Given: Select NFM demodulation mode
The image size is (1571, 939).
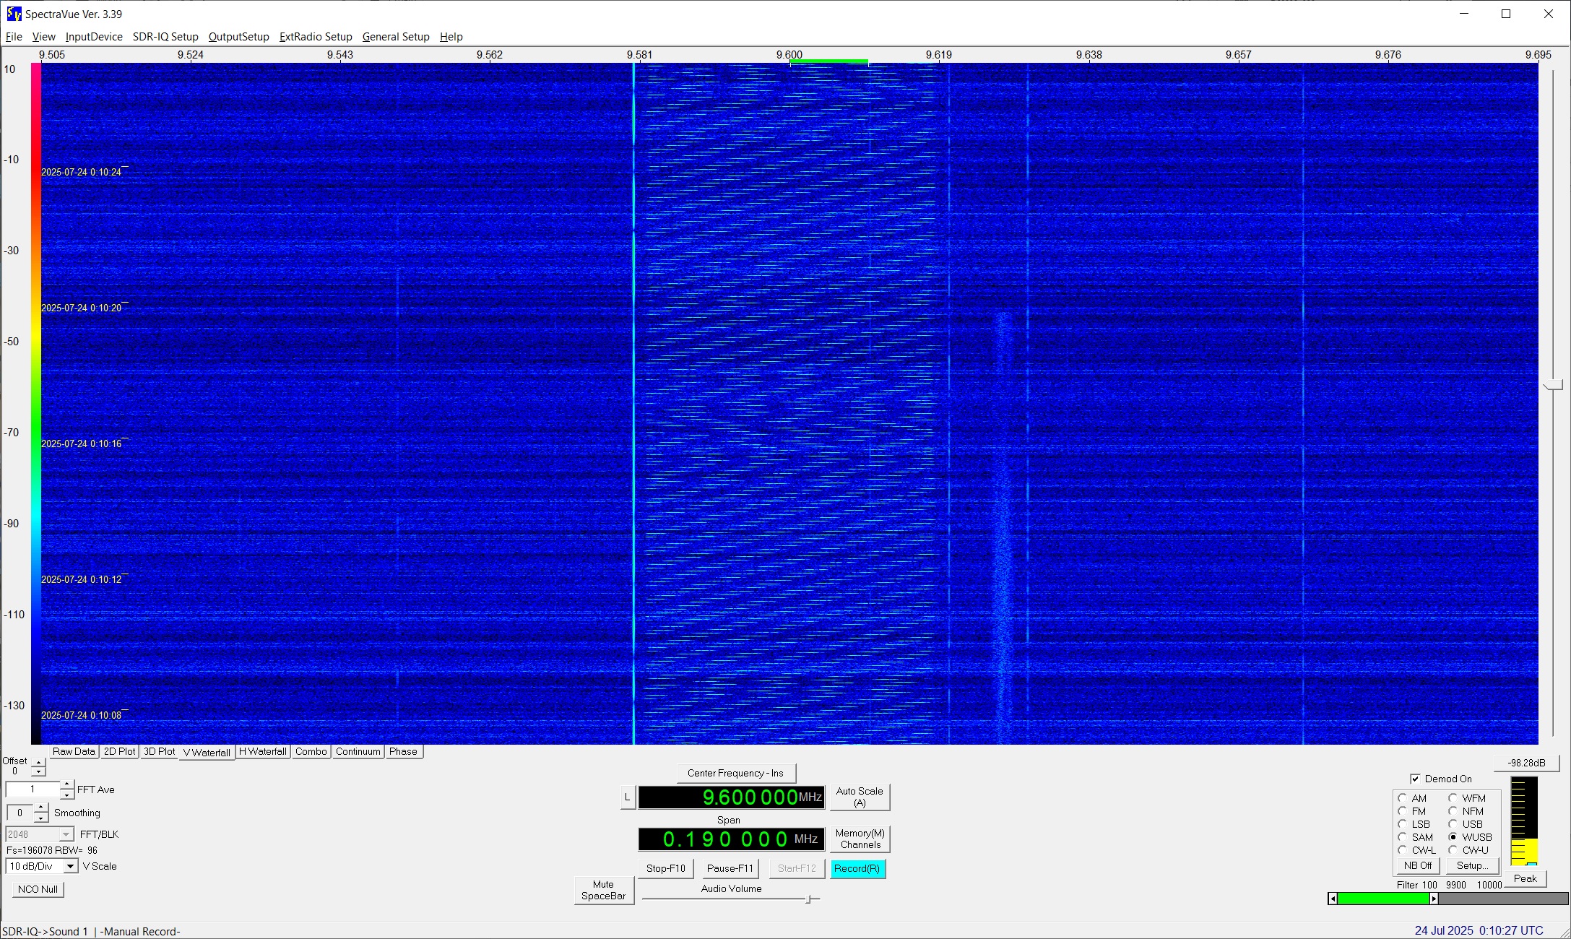Looking at the screenshot, I should point(1453,811).
